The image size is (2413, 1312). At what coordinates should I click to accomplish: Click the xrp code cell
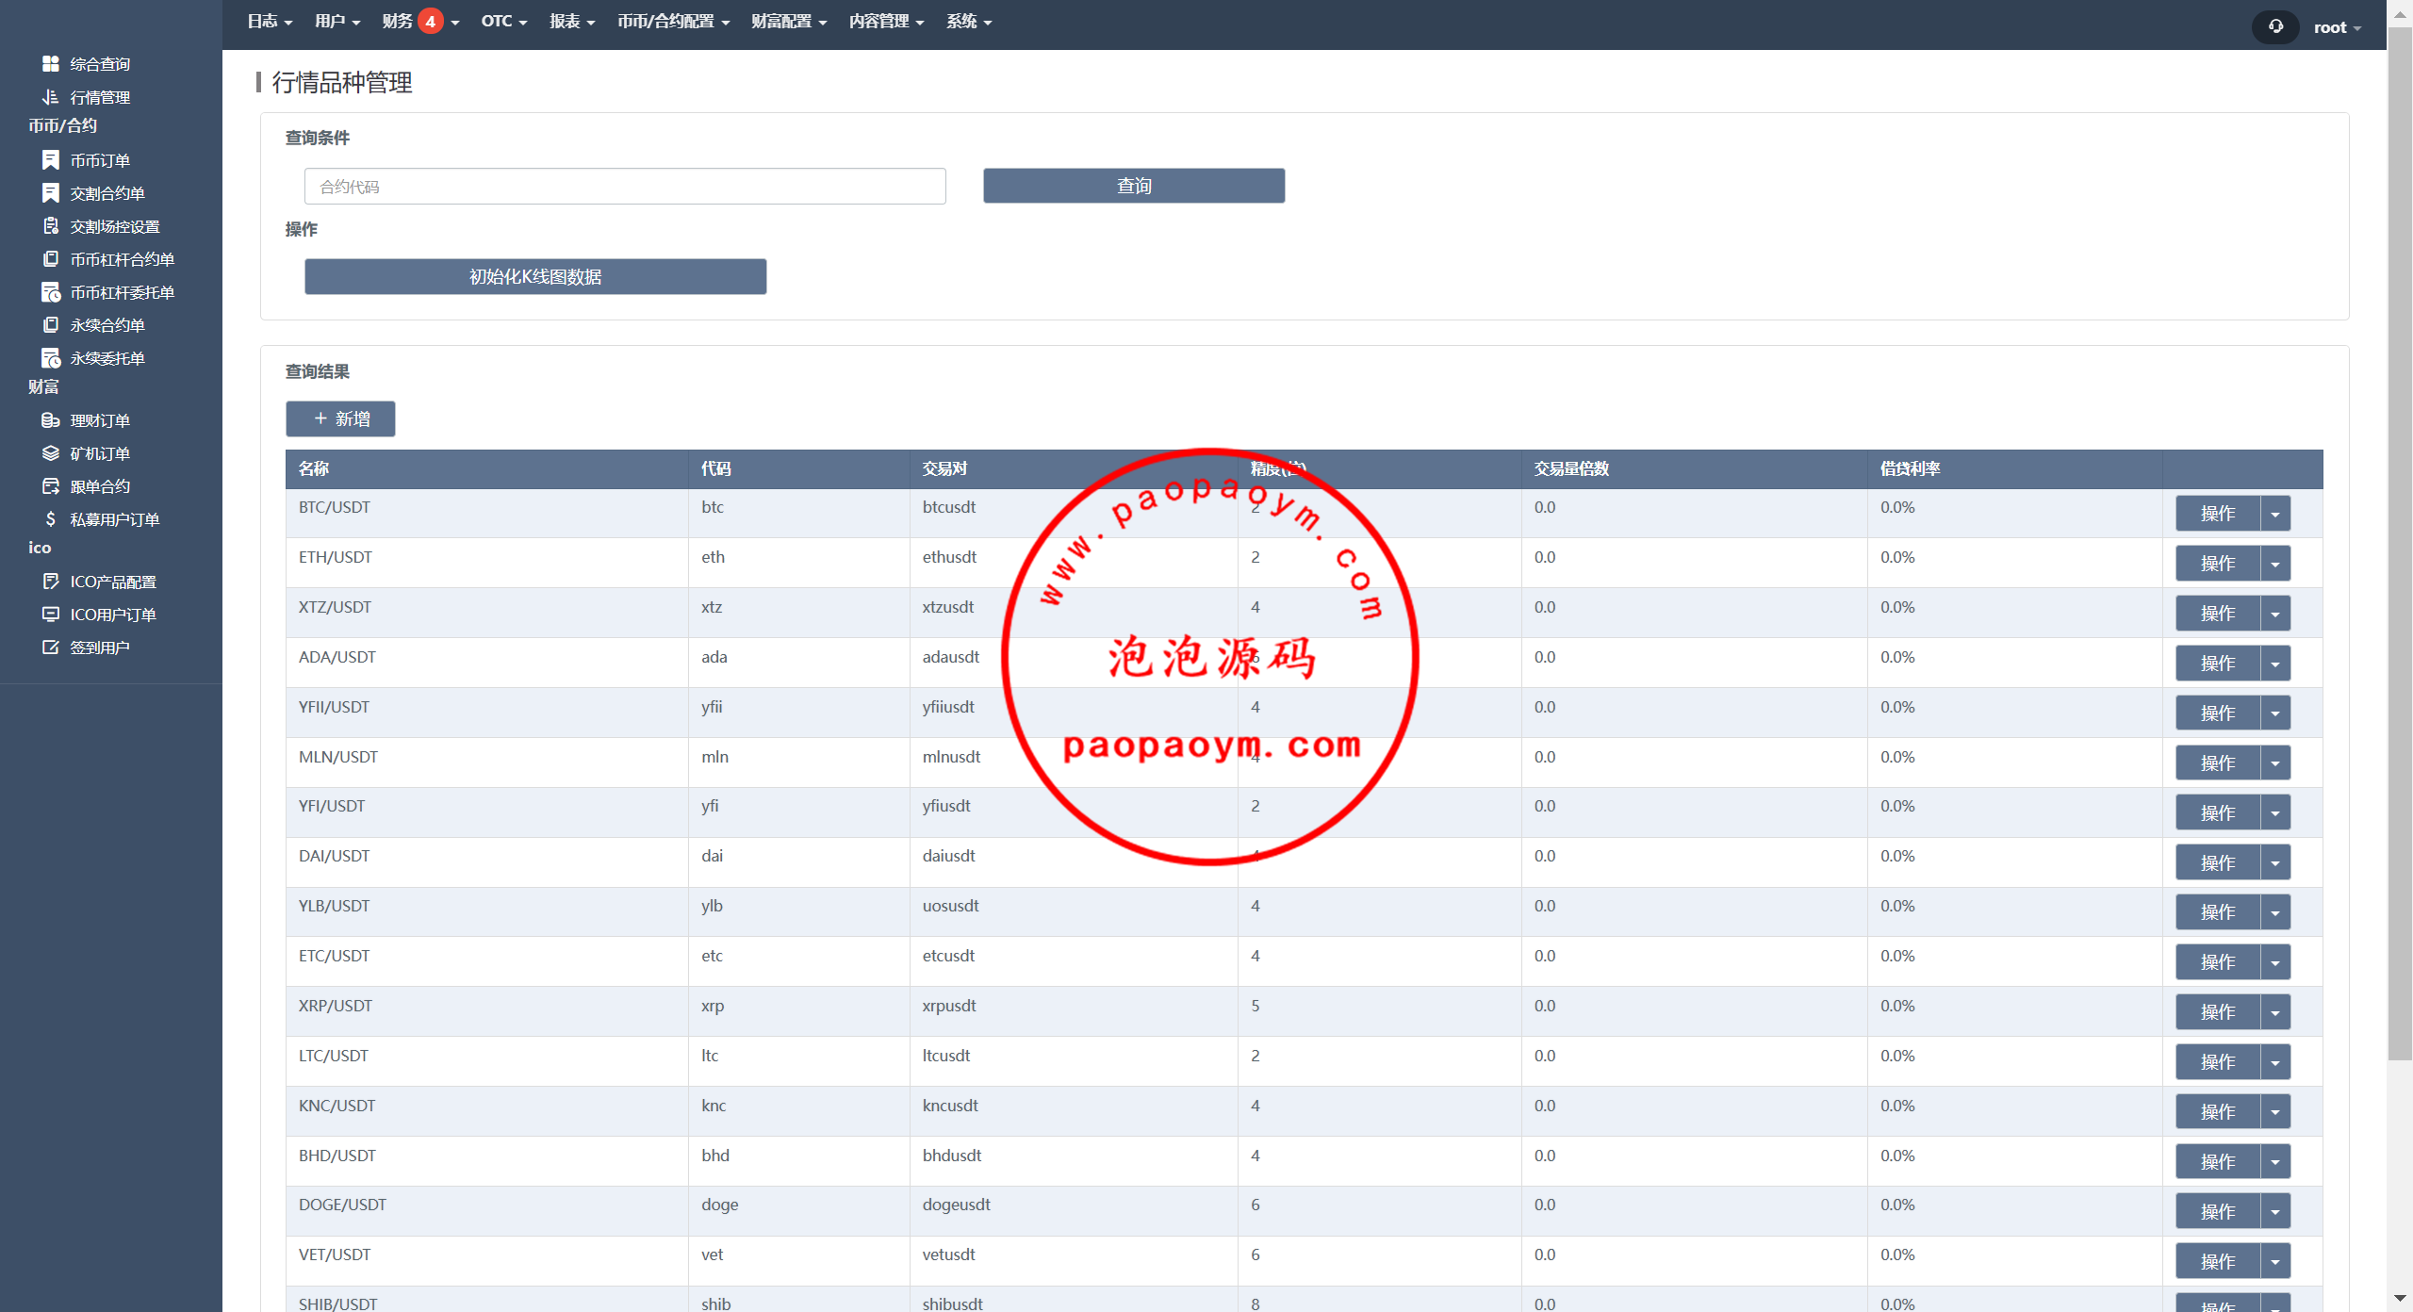click(798, 1011)
